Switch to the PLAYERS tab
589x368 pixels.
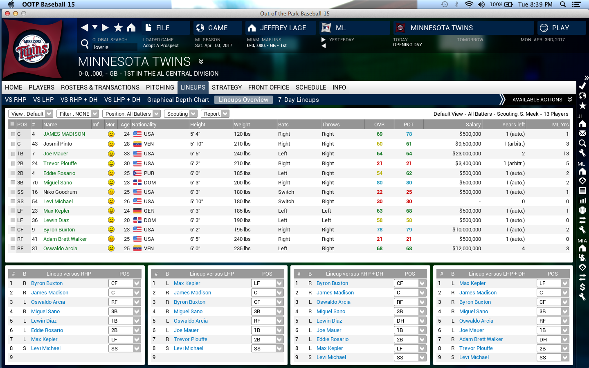click(41, 88)
